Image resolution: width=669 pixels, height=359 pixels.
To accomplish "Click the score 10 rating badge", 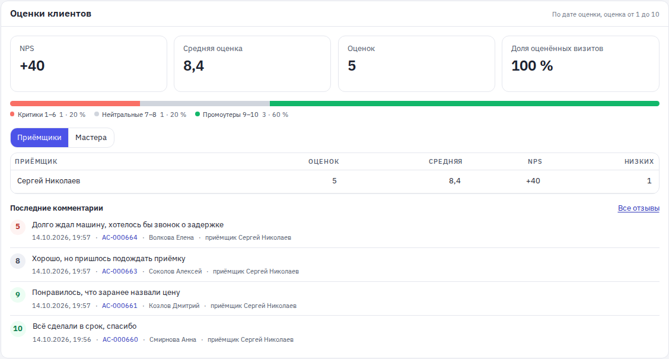I will 18,329.
